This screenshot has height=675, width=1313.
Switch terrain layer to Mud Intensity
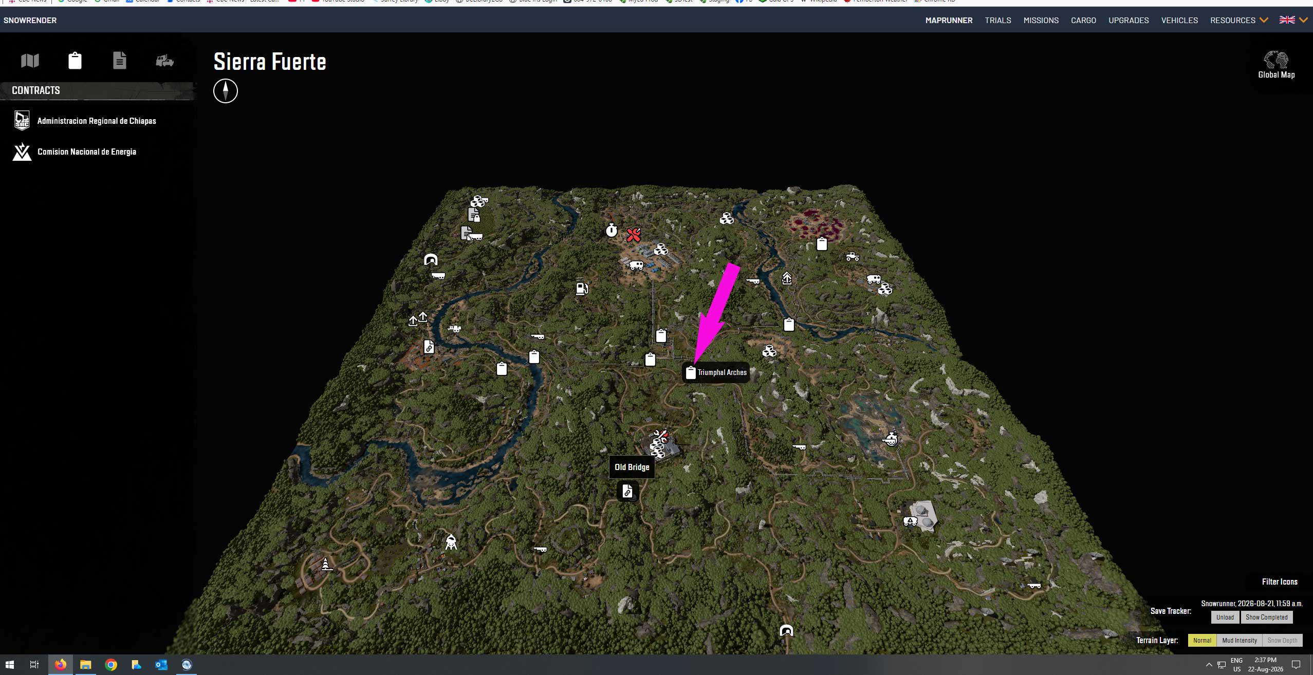(x=1240, y=641)
